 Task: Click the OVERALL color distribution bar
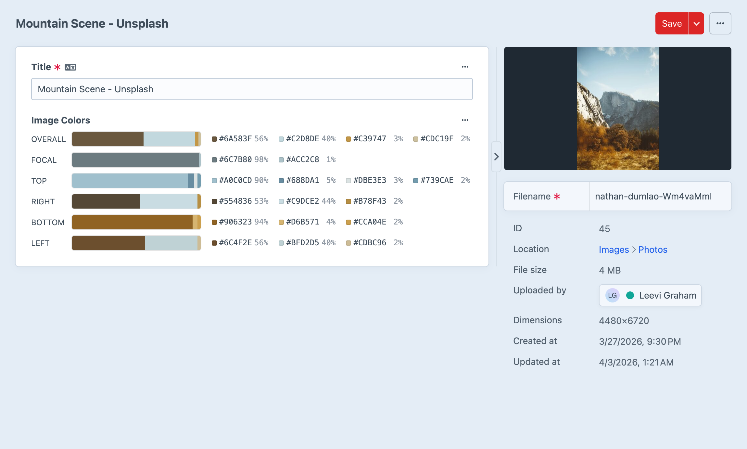[x=136, y=139]
